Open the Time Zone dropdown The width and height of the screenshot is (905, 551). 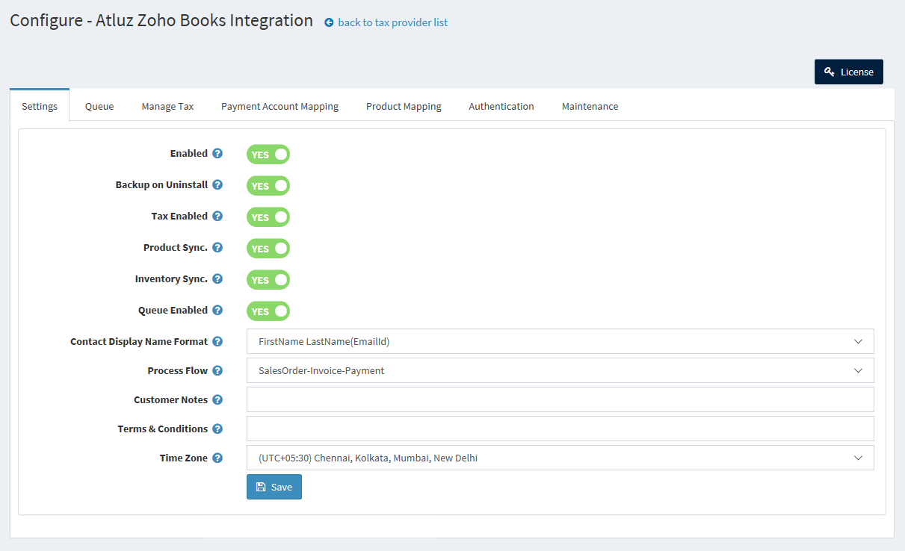click(x=560, y=458)
